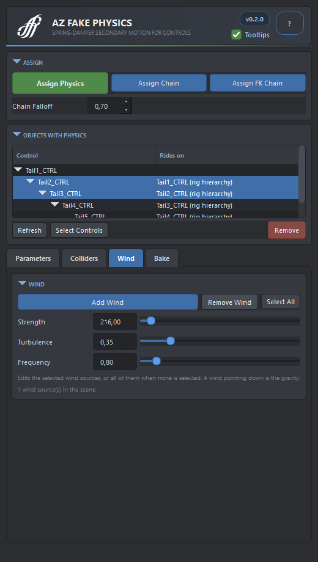Select the Tail2_CTRL row

155,182
